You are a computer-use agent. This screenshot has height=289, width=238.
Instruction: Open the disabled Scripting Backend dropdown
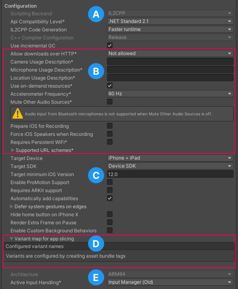point(170,13)
